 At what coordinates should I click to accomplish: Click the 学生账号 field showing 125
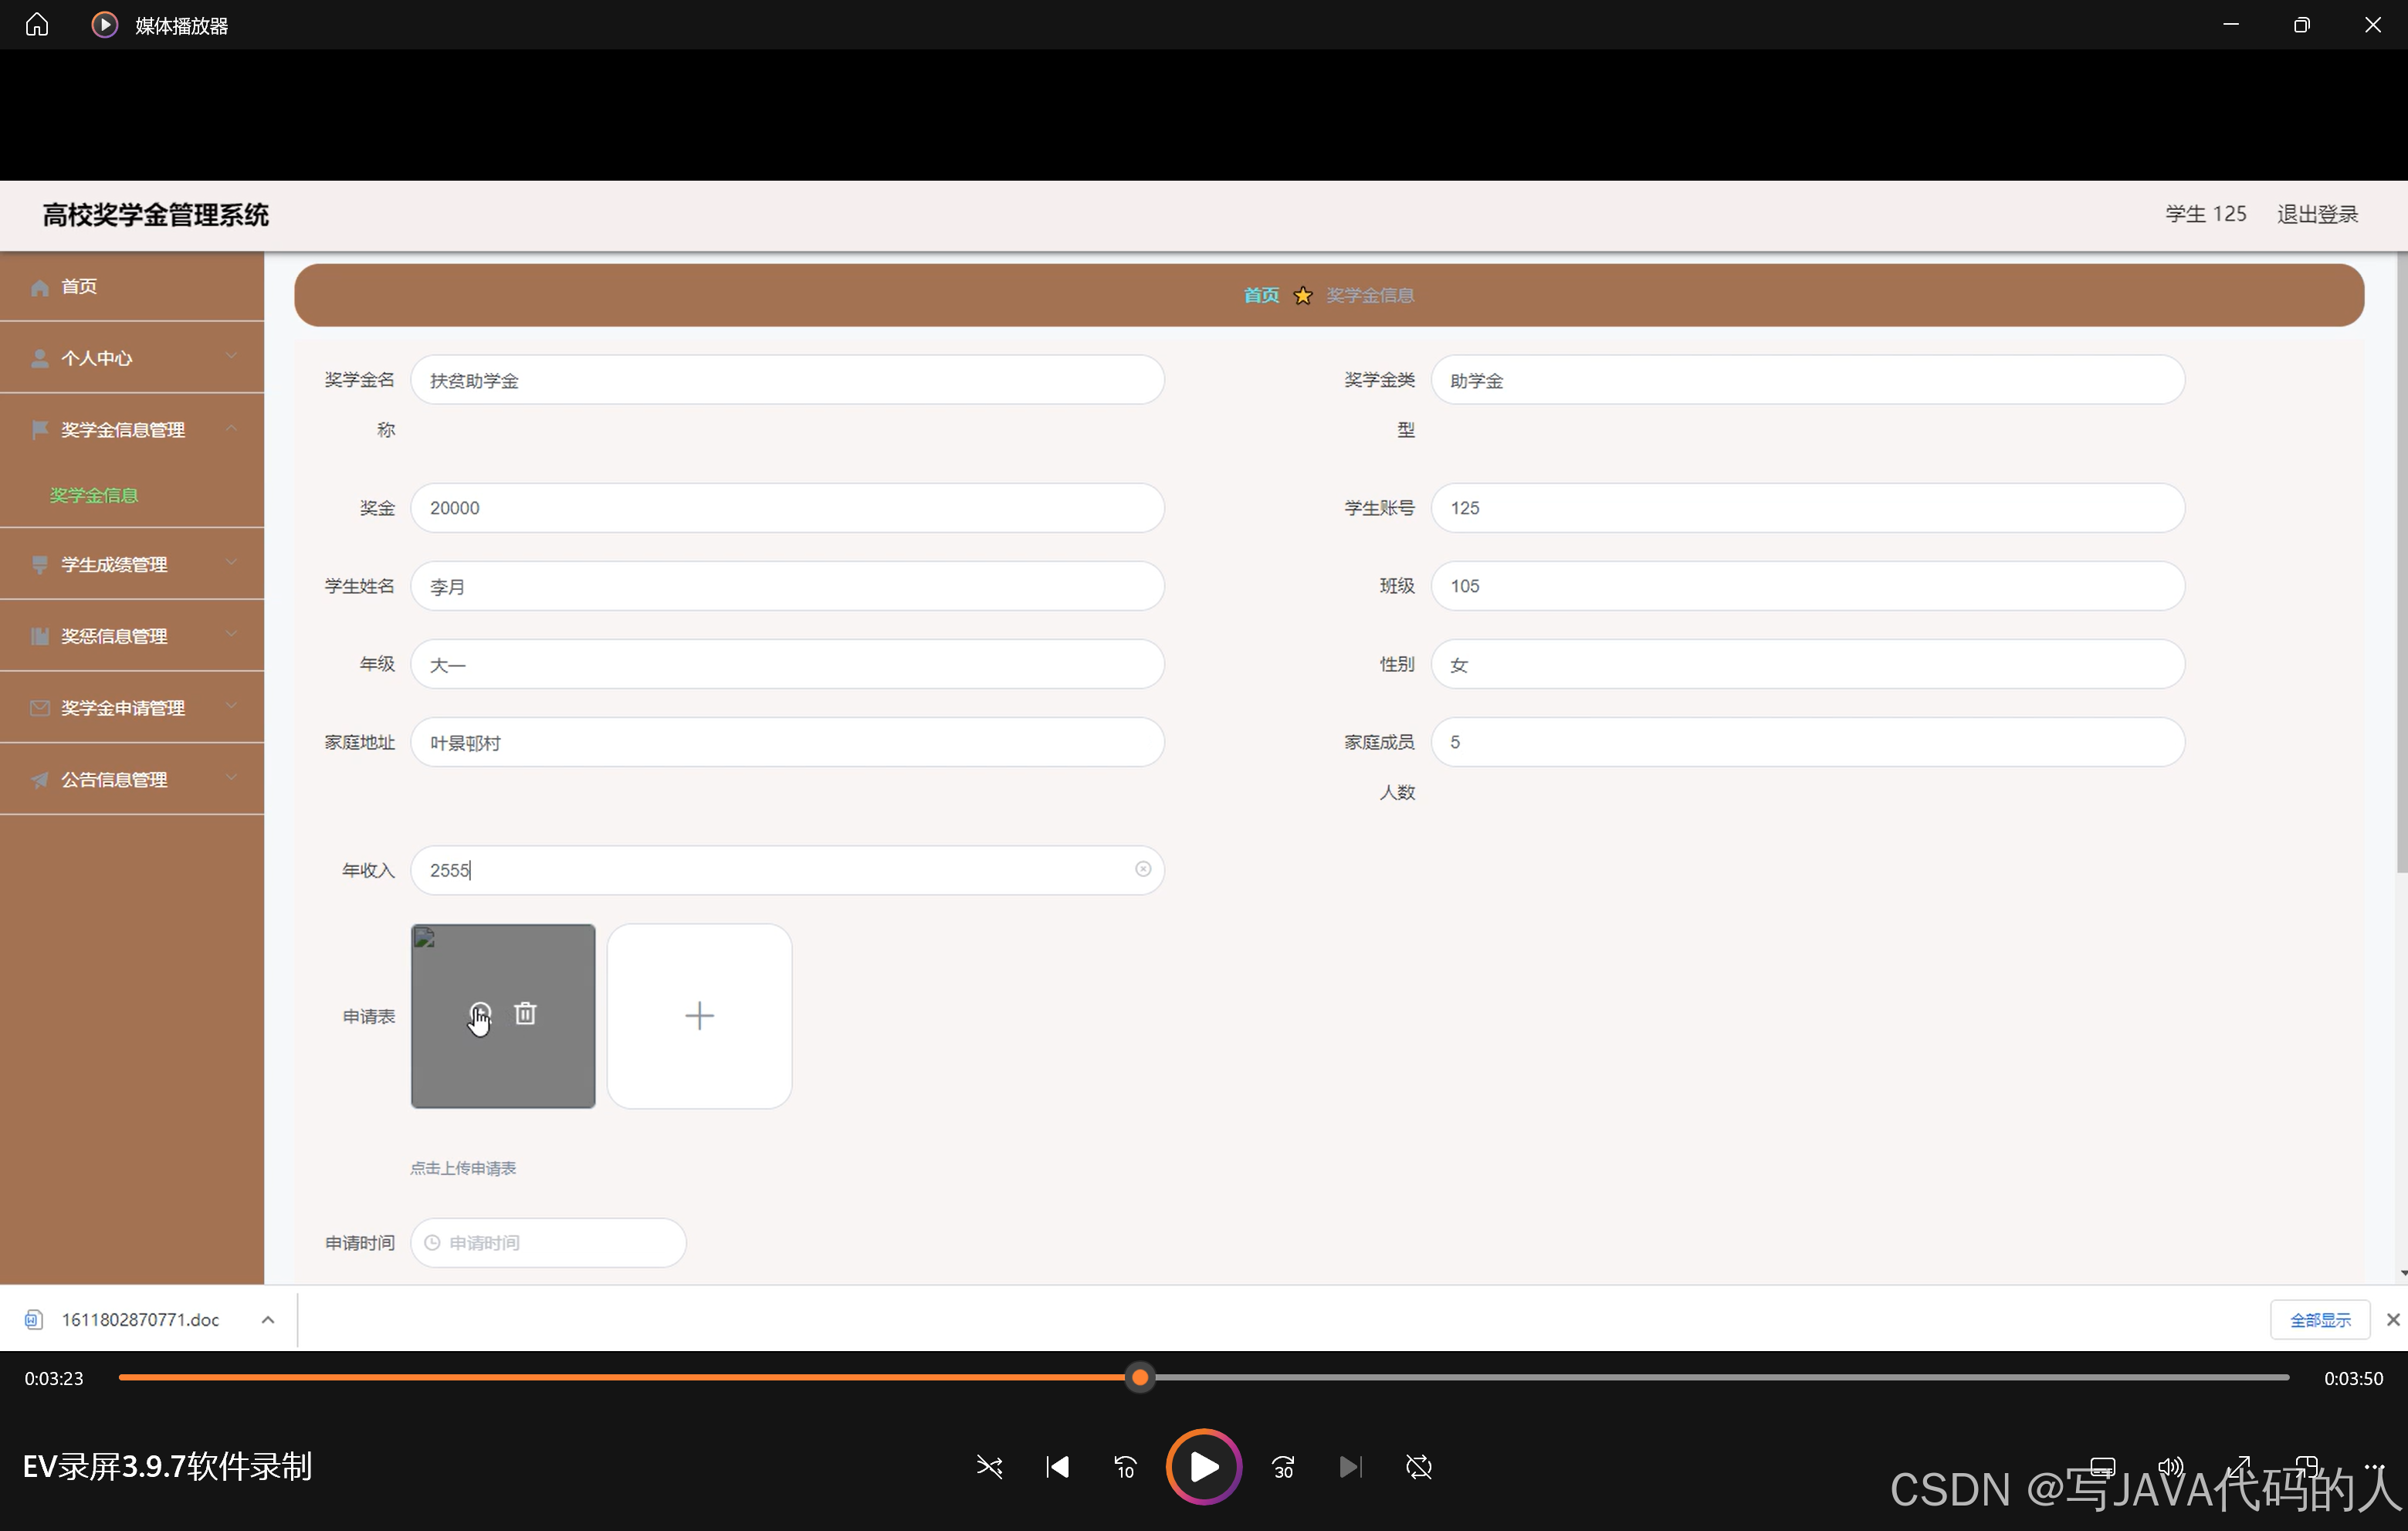point(1807,508)
